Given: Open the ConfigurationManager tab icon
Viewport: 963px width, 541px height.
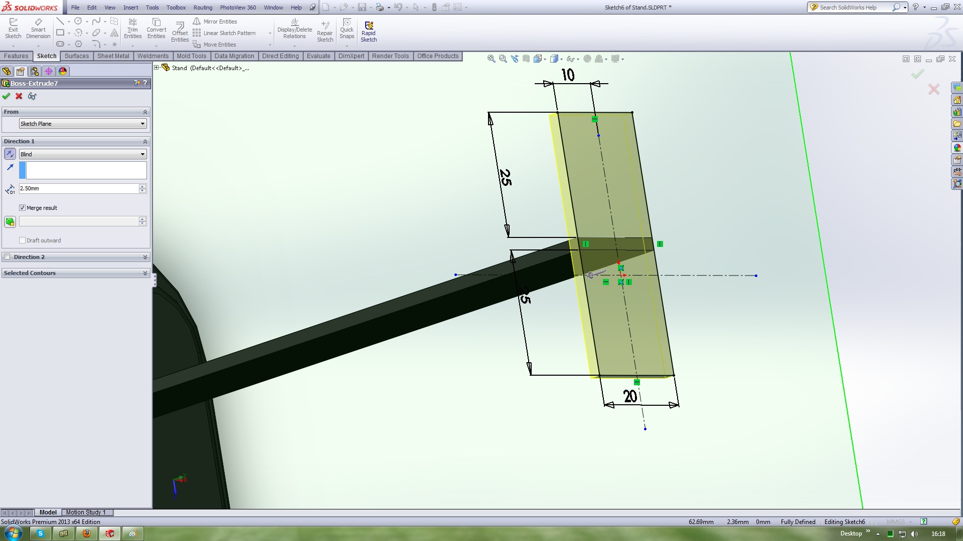Looking at the screenshot, I should pos(35,71).
